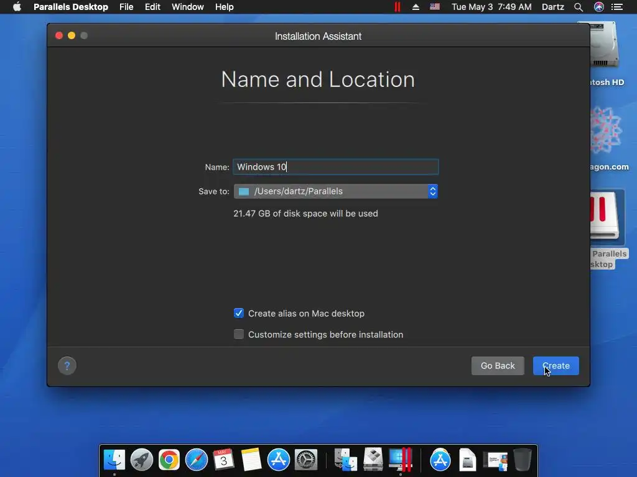Open Finder from the Dock
The width and height of the screenshot is (637, 477).
[114, 460]
